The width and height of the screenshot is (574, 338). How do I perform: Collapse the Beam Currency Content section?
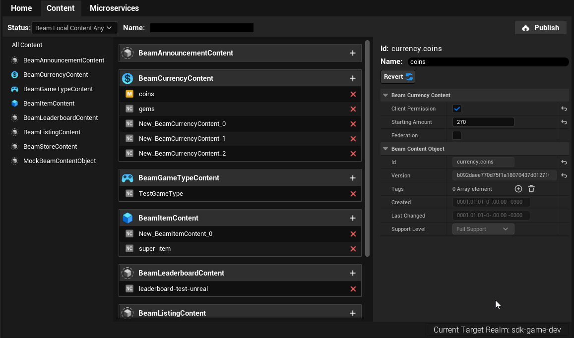pos(385,95)
